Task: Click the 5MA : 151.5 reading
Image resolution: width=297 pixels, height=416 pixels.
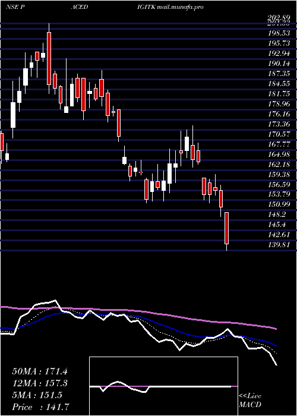Action: 37,395
